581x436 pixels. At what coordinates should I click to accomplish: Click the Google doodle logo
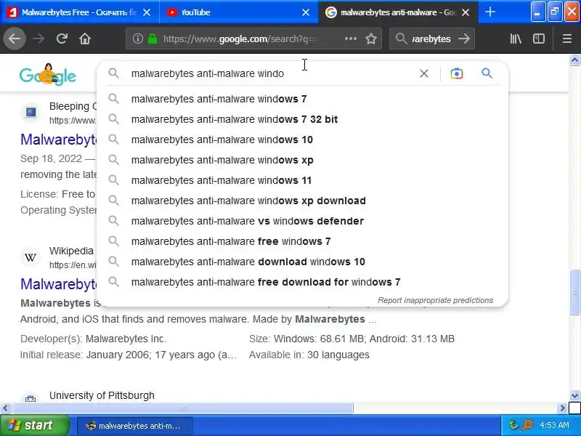[47, 75]
